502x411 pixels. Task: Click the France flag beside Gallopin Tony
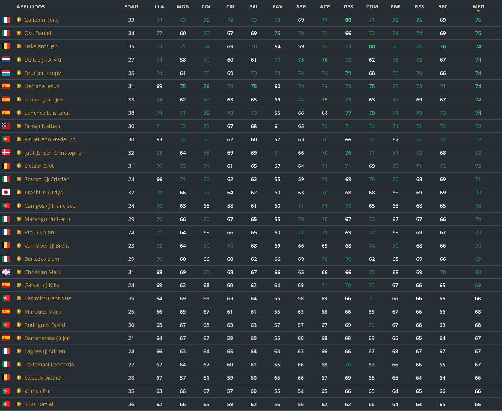click(x=6, y=20)
